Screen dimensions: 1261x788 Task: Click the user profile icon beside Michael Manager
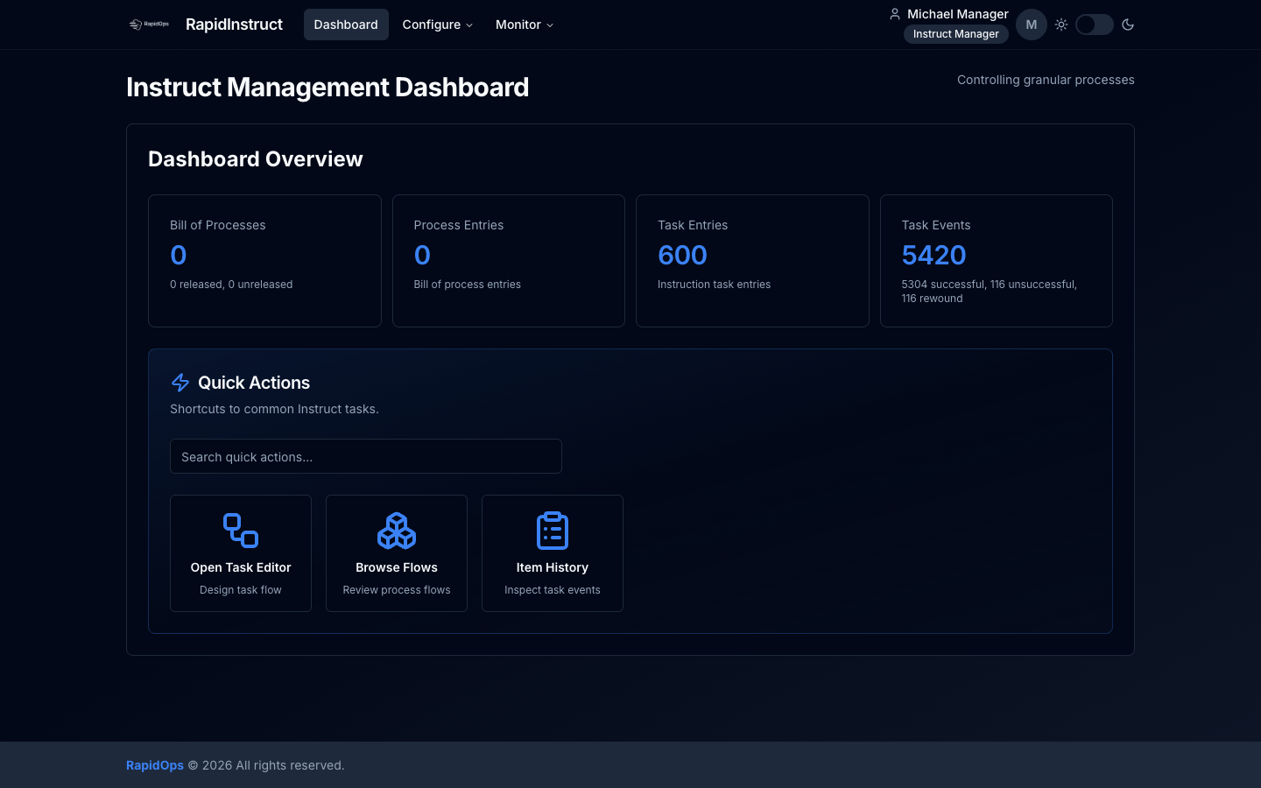click(895, 14)
